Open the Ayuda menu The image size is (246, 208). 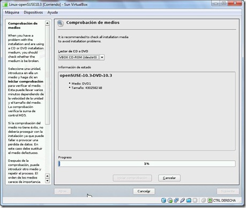click(x=53, y=12)
